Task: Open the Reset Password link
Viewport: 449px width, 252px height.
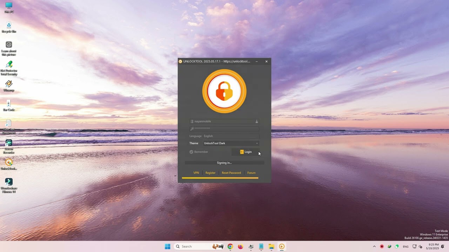Action: tap(231, 173)
